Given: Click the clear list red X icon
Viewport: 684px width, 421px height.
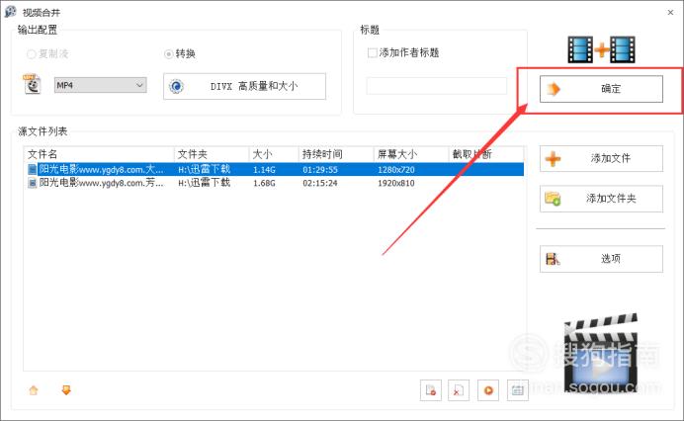Looking at the screenshot, I should pyautogui.click(x=459, y=390).
